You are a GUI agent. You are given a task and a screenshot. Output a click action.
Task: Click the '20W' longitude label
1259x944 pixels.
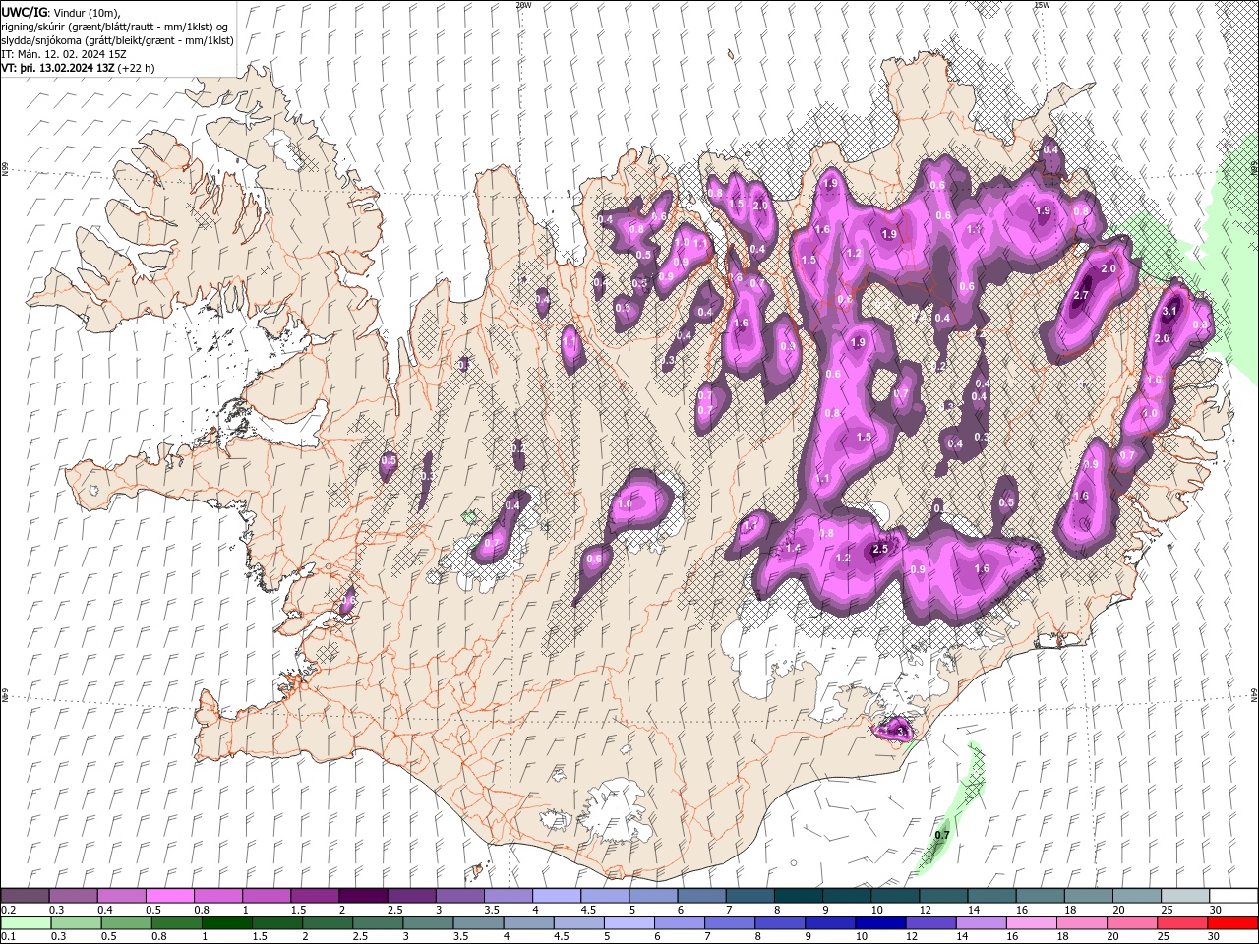pos(523,5)
